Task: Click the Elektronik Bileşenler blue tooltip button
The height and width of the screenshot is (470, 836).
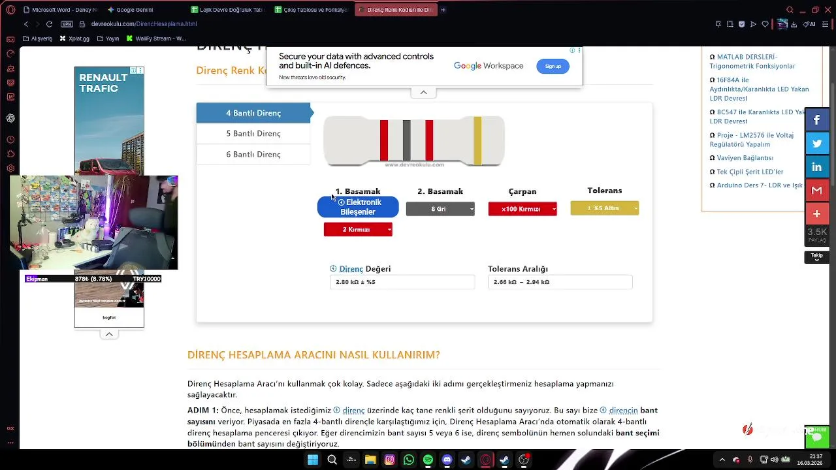Action: click(358, 207)
